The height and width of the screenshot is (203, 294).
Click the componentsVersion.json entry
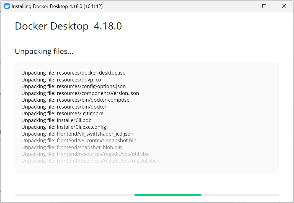[80, 93]
